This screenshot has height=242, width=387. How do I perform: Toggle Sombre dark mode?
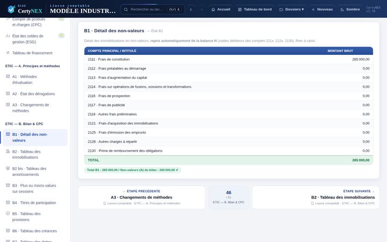pyautogui.click(x=350, y=9)
